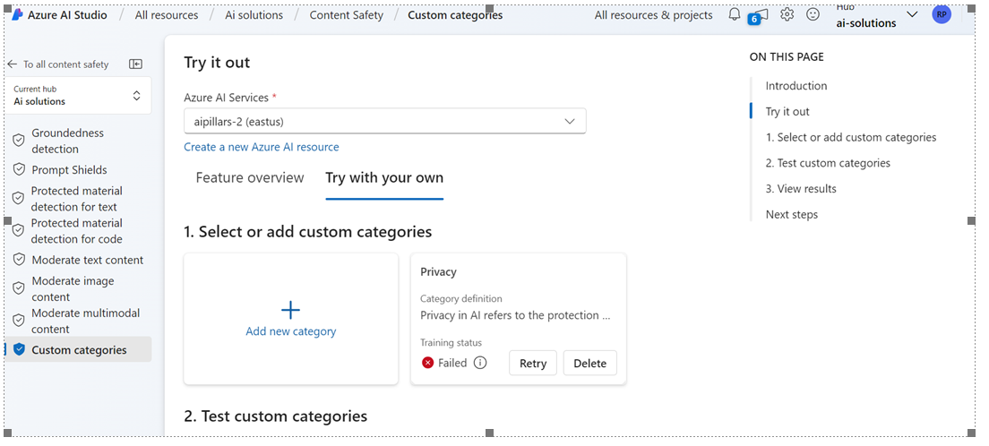989x446 pixels.
Task: Click the shield icon beside Protected material detection for code
Action: (19, 230)
